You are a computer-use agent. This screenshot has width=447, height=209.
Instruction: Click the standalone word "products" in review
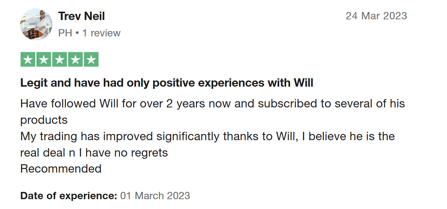click(44, 120)
